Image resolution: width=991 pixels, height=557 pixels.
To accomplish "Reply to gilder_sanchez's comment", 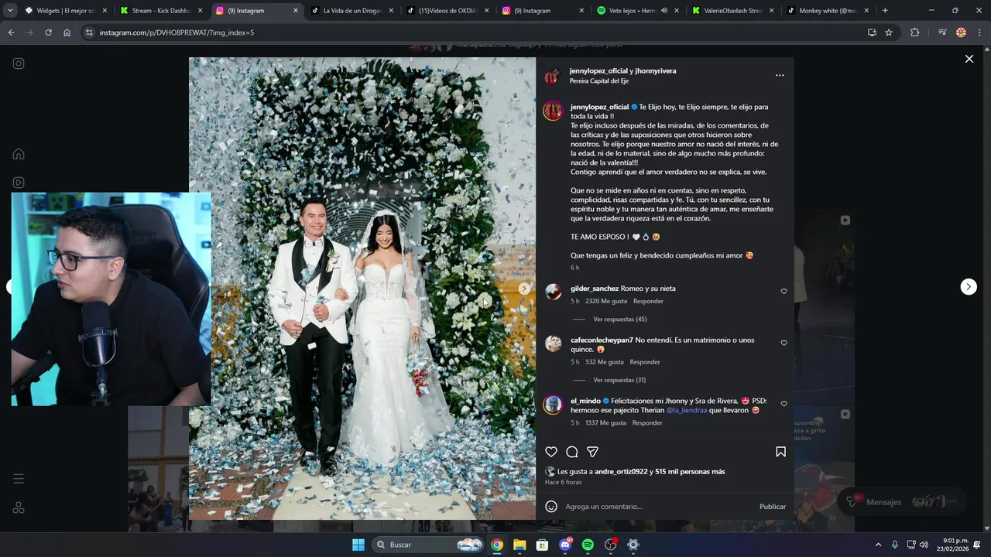I will tap(648, 301).
